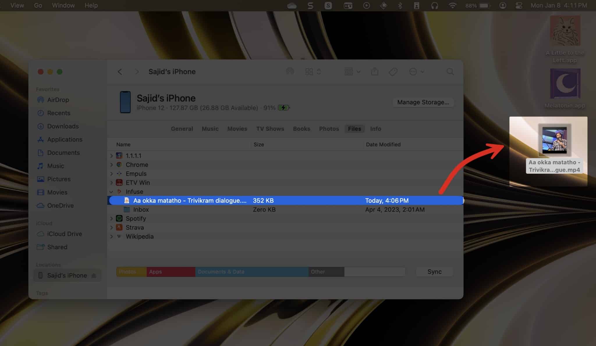Click the tag icon in toolbar

click(393, 72)
